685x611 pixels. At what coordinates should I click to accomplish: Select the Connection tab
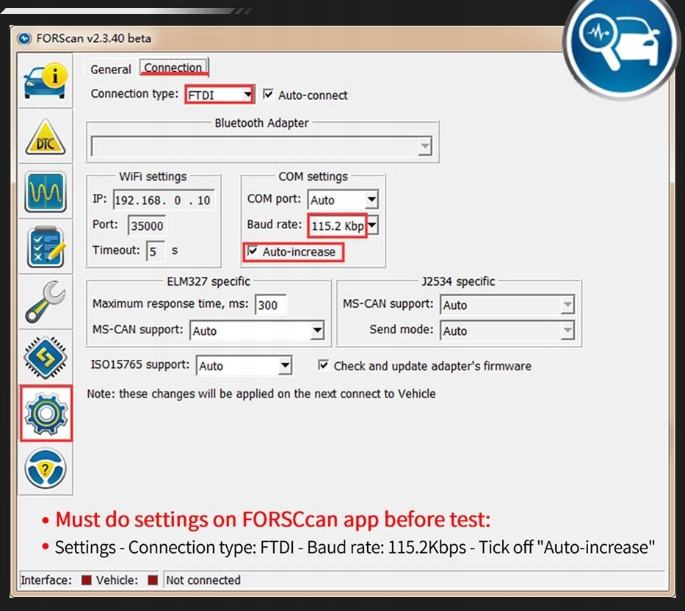173,68
